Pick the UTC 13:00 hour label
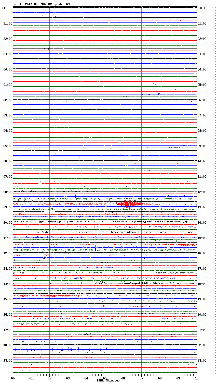217x383 pixels. coord(202,207)
